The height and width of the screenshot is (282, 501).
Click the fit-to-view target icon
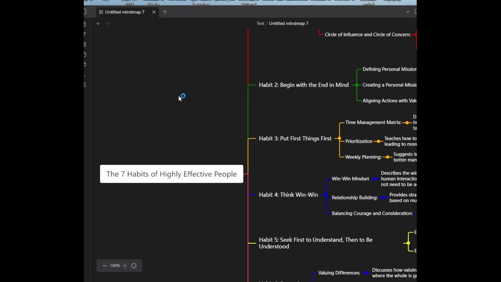point(134,266)
